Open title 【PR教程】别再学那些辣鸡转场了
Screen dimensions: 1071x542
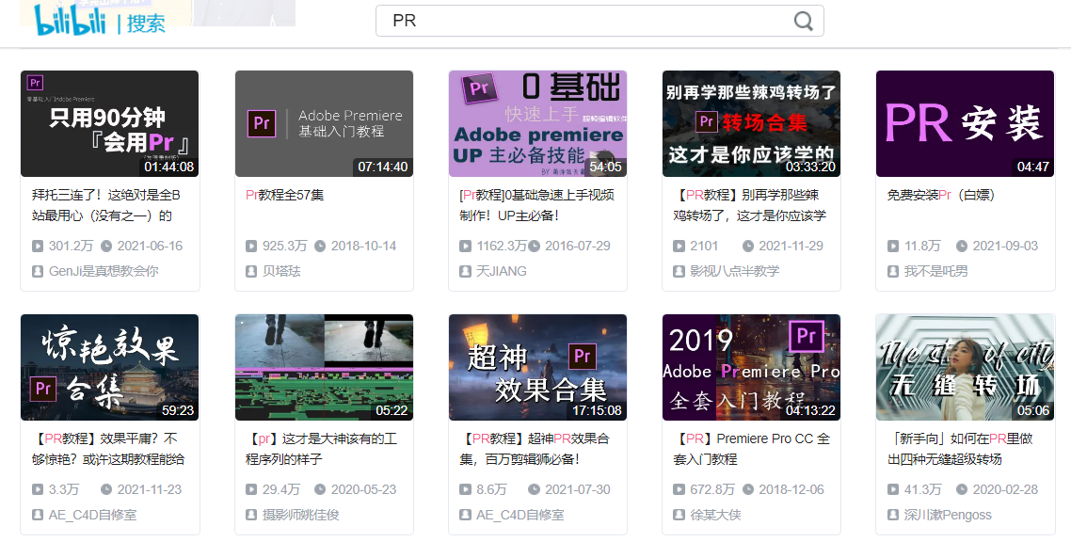click(749, 205)
